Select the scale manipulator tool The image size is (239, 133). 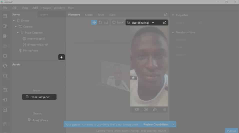click(106, 22)
